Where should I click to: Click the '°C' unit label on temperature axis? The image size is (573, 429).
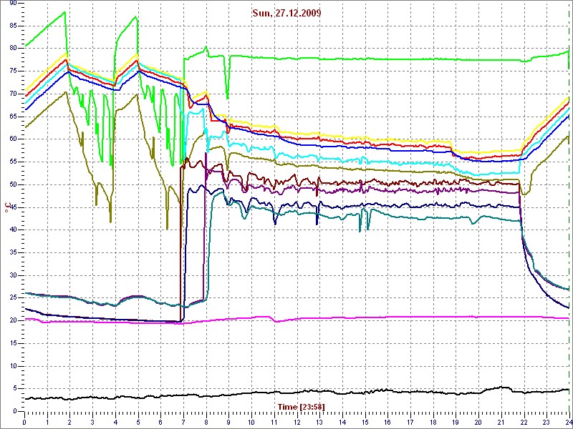7,207
